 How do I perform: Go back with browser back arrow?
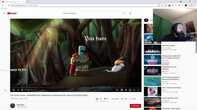click(2, 5)
